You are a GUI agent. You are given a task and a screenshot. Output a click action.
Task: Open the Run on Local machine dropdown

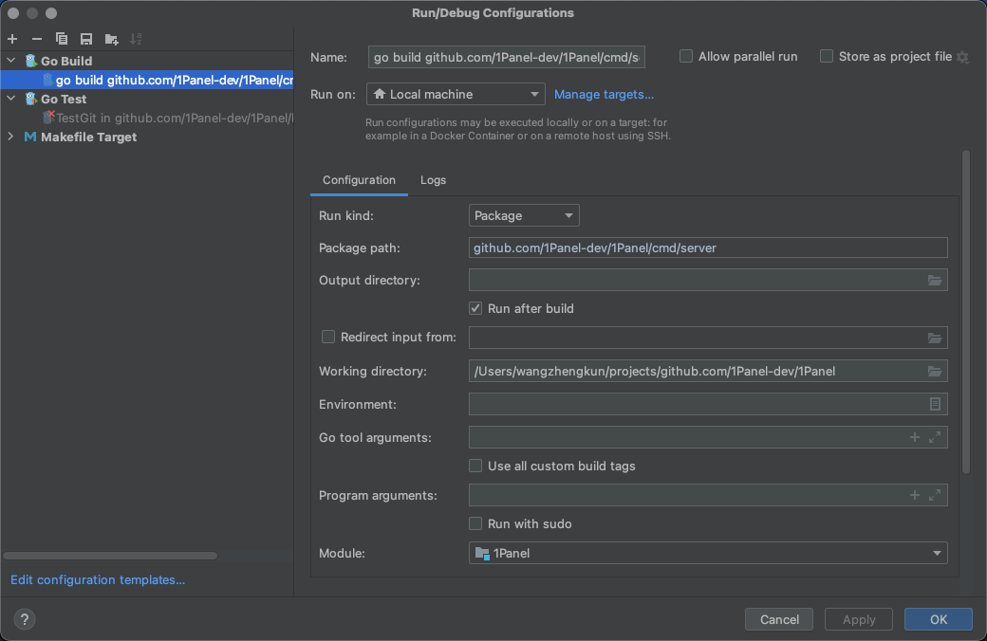tap(456, 94)
